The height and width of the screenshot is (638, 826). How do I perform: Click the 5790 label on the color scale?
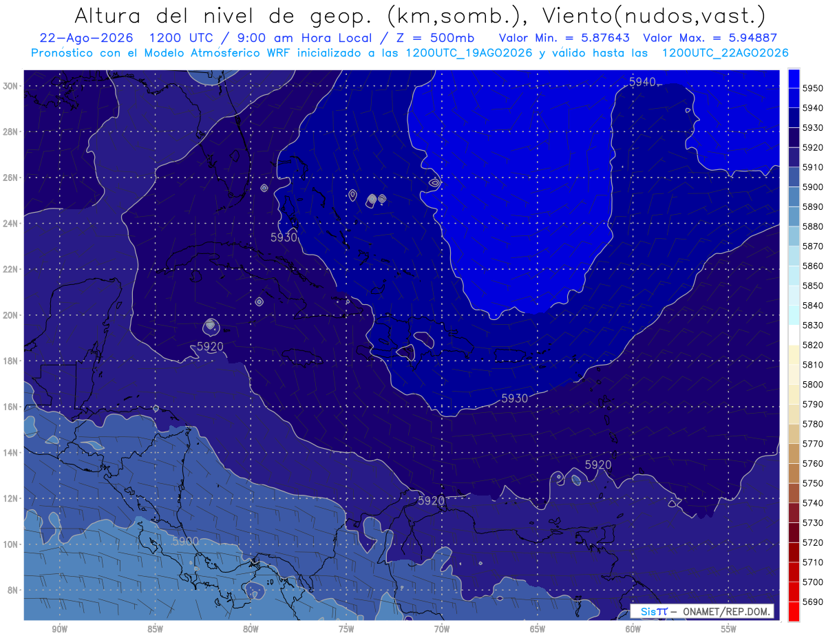(813, 404)
